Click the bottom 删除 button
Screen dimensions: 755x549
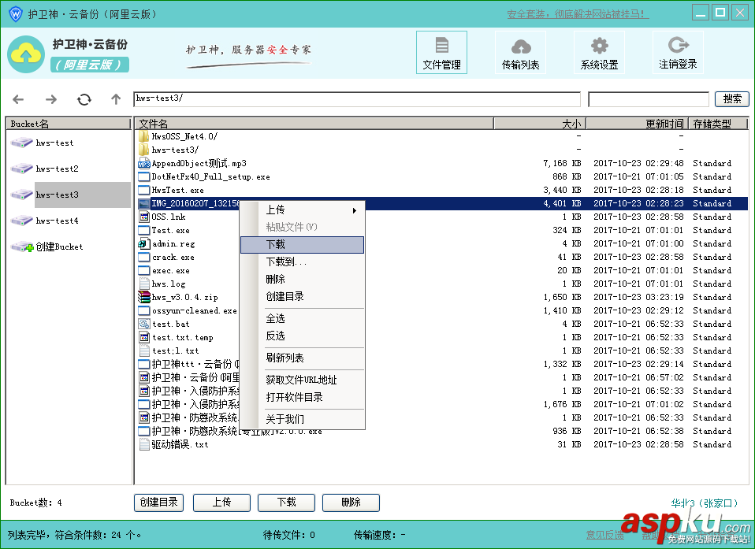coord(351,503)
